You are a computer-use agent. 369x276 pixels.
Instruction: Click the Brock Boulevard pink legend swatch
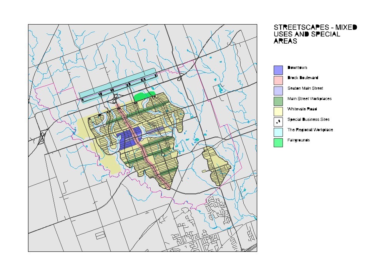point(278,80)
